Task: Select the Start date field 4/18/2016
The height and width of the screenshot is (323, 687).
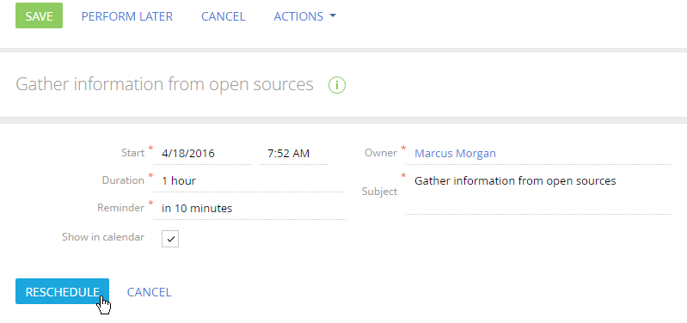Action: [202, 154]
